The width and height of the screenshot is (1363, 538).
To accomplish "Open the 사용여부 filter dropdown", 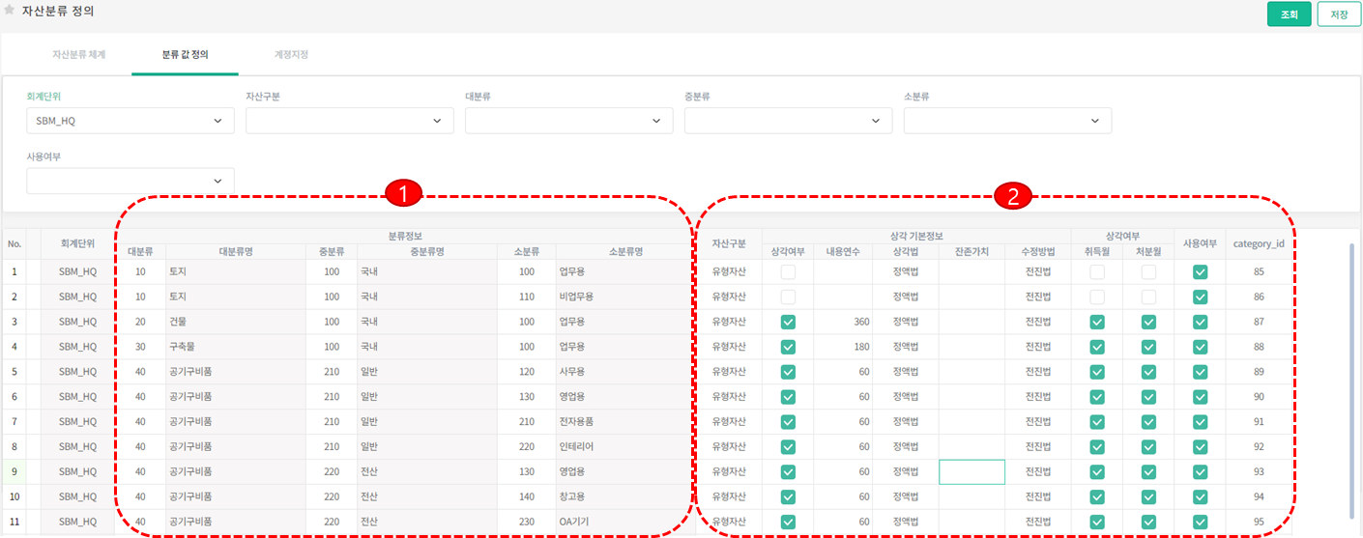I will [x=130, y=181].
